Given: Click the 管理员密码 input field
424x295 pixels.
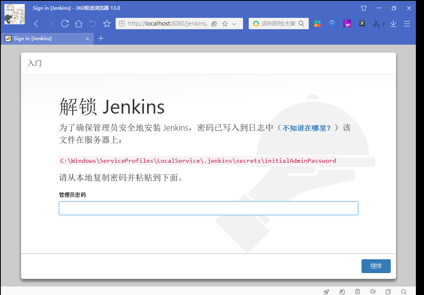Looking at the screenshot, I should point(209,208).
